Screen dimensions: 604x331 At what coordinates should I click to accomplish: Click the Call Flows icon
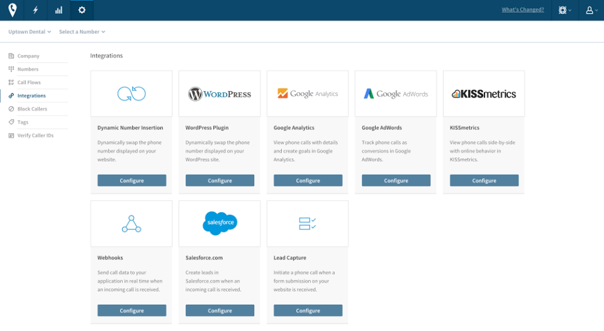tap(11, 82)
